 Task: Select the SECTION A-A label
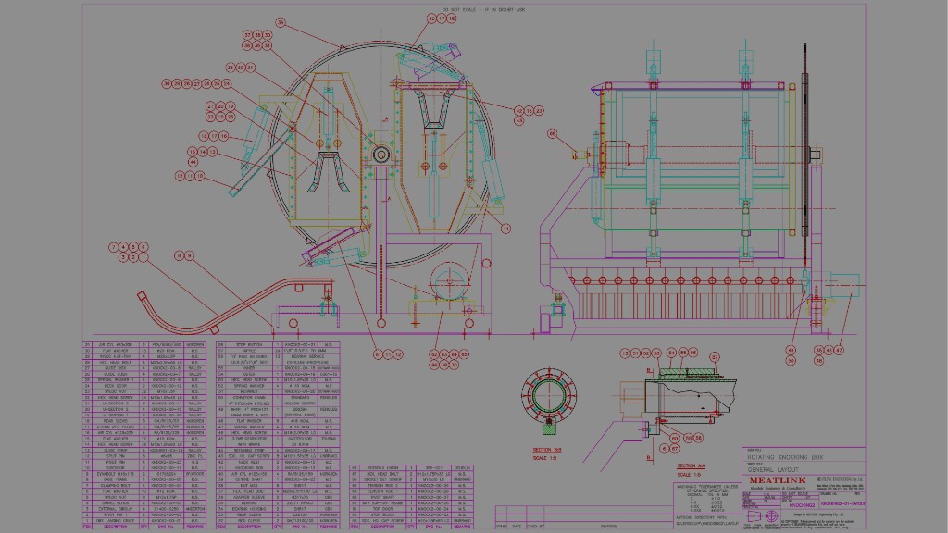point(691,466)
